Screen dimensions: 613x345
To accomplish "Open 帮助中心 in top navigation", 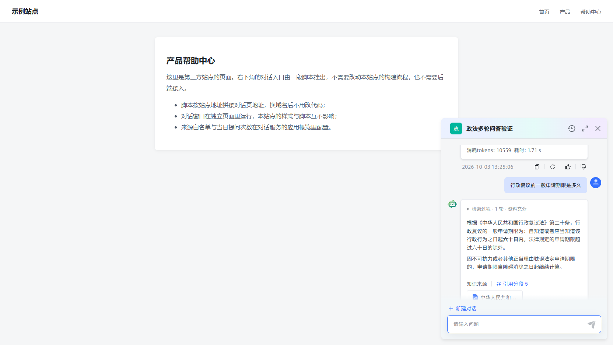I will click(591, 12).
